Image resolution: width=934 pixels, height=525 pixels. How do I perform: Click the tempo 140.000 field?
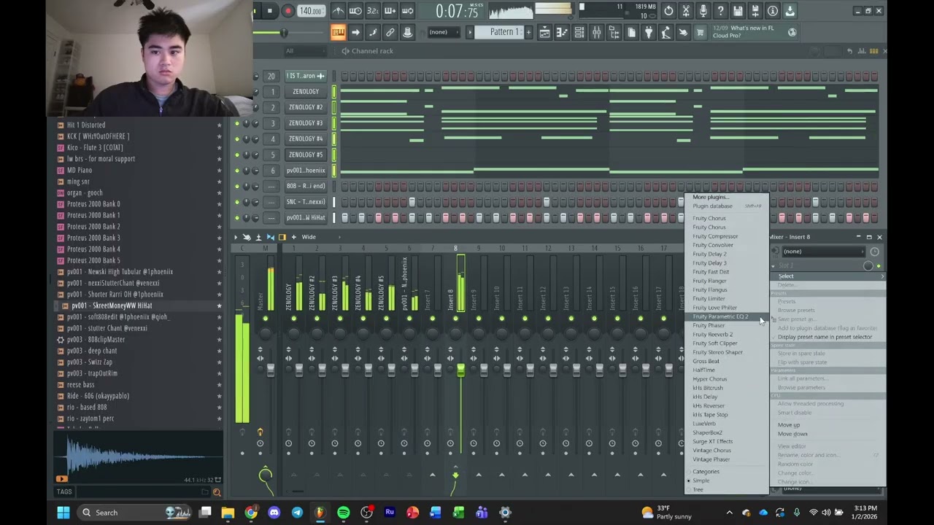coord(311,11)
